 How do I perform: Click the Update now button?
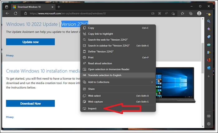click(x=30, y=42)
